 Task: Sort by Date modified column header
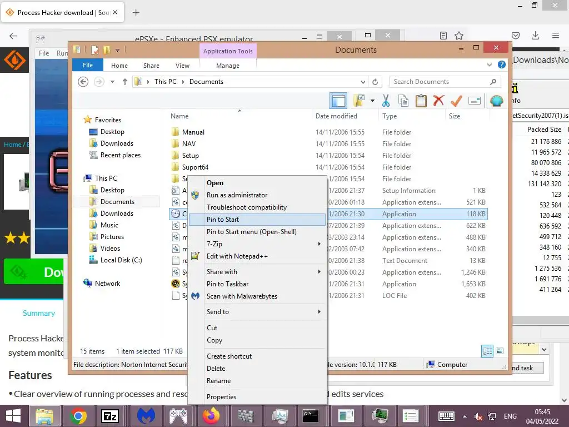pos(336,116)
